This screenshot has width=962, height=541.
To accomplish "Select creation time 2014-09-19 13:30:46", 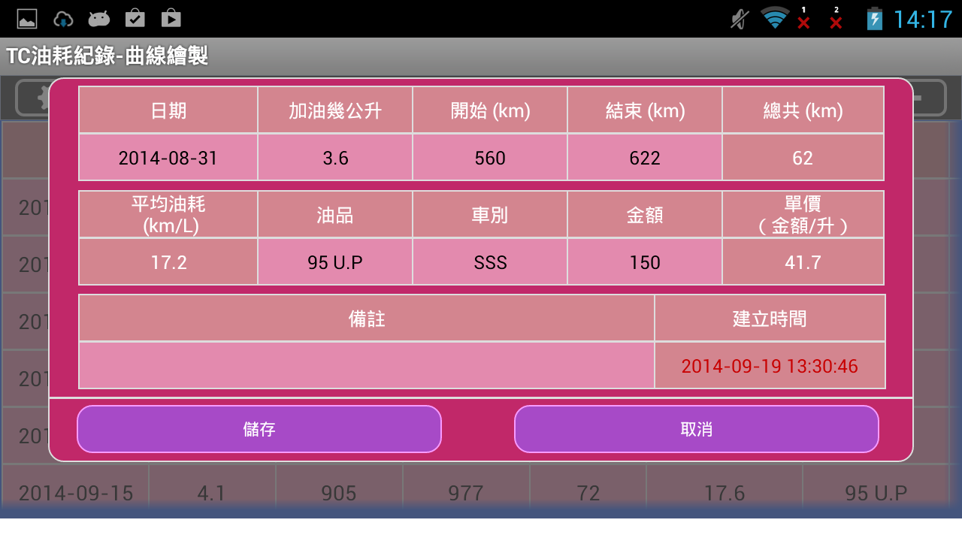I will [770, 366].
